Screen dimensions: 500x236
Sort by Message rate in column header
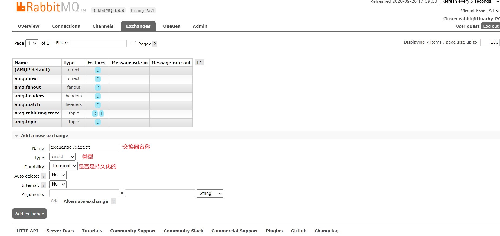pos(130,63)
